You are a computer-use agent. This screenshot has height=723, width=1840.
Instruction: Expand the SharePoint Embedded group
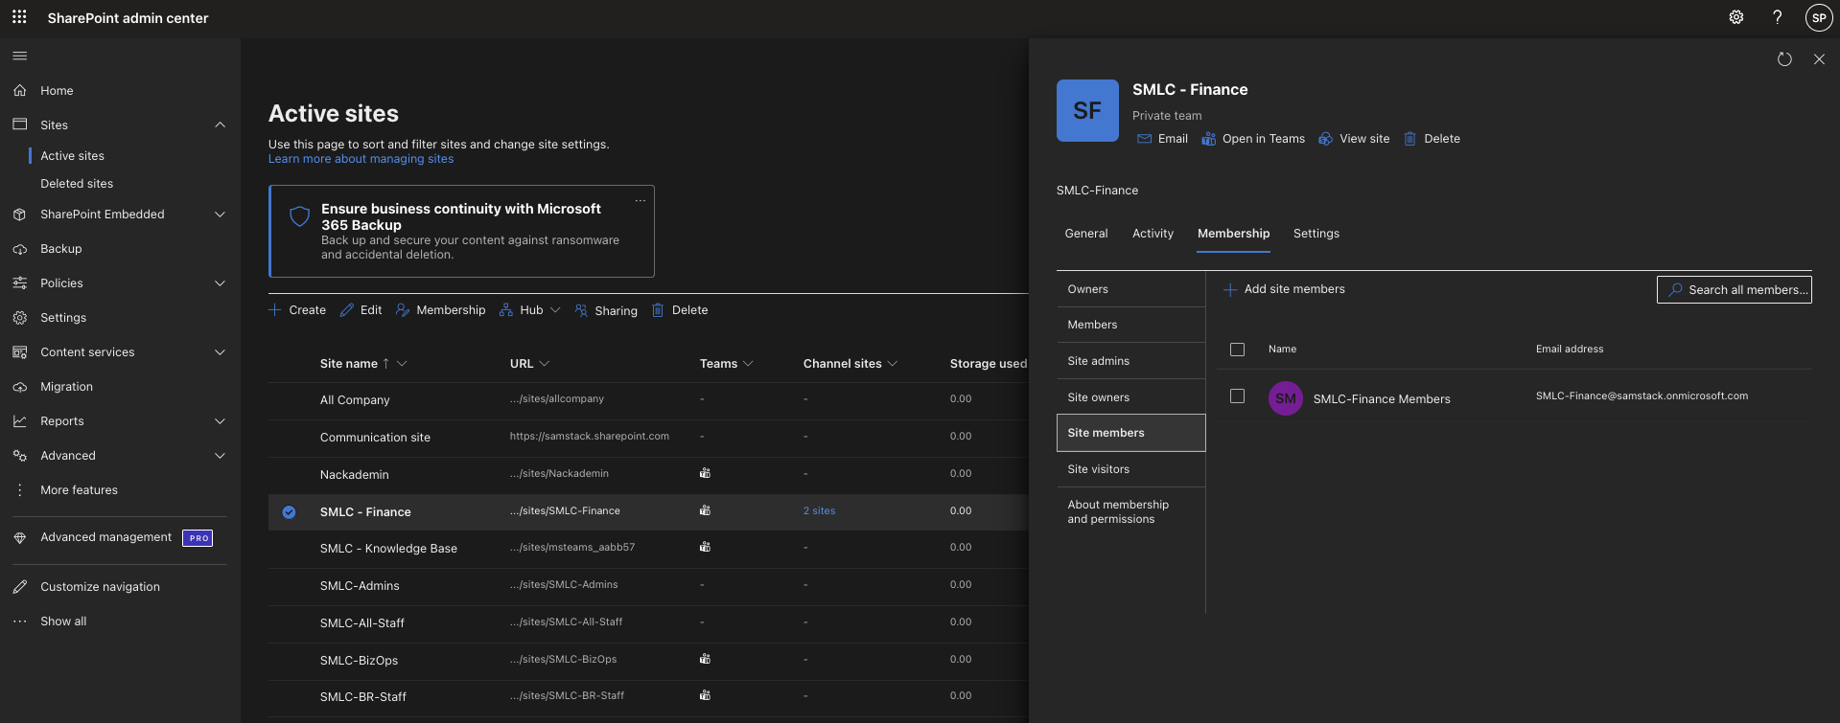coord(220,215)
